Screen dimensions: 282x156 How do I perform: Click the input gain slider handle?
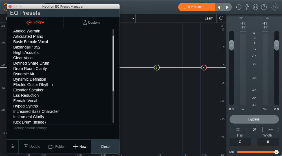coord(232,45)
